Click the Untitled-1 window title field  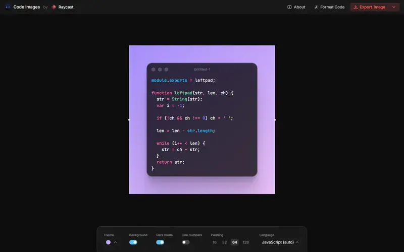click(202, 69)
